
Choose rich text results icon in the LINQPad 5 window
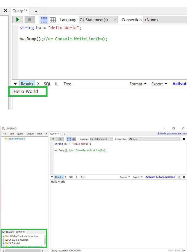pyautogui.click(x=69, y=139)
